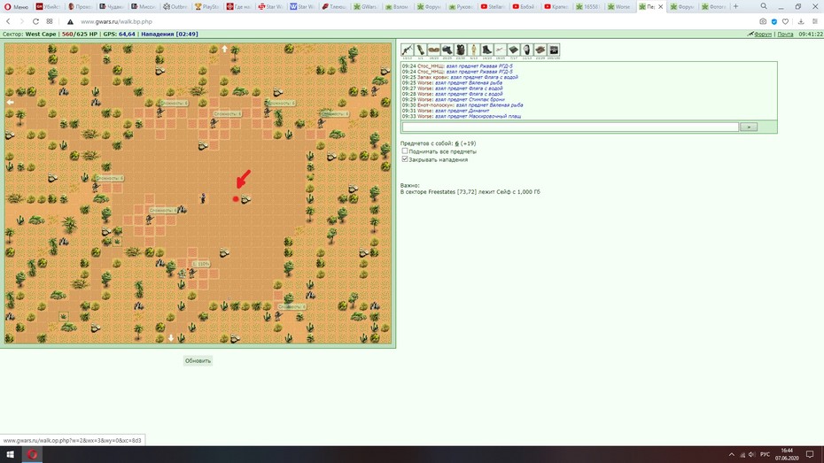Send chat message with the » button
The height and width of the screenshot is (463, 824).
[749, 127]
